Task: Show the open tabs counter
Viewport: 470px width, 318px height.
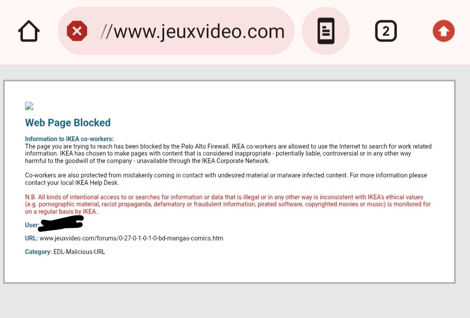Action: (386, 31)
